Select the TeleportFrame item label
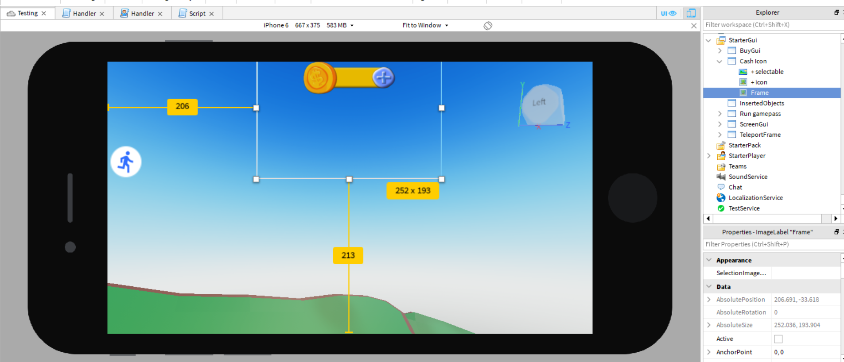 pos(760,135)
